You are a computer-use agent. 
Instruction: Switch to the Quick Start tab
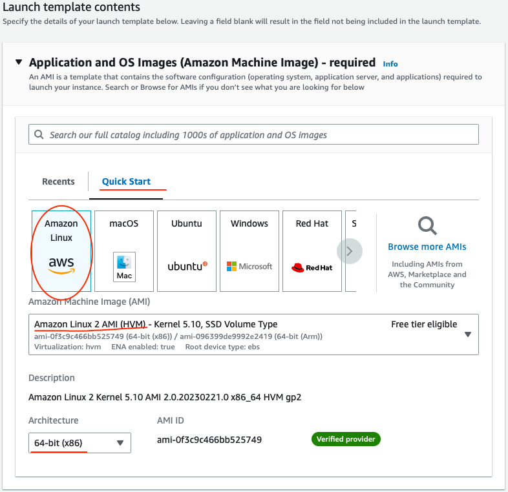[126, 181]
